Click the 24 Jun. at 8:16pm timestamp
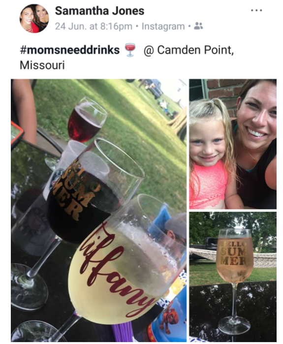Viewport: 283px width, 344px height. pos(94,26)
